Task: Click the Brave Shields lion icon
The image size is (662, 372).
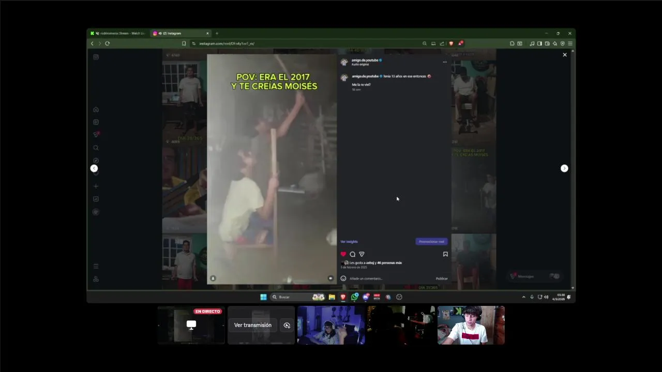Action: pyautogui.click(x=451, y=43)
